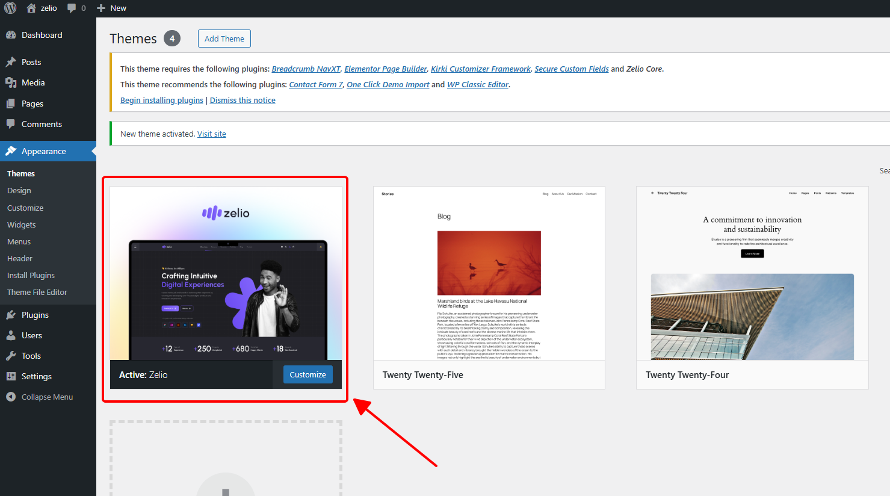Click the Add Theme button
890x496 pixels.
coord(224,39)
